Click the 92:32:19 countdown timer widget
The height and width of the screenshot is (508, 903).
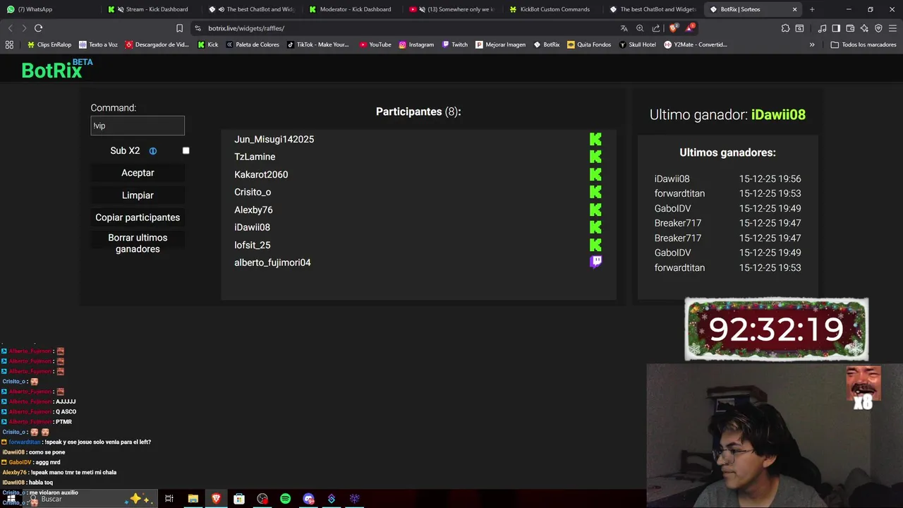pyautogui.click(x=776, y=329)
